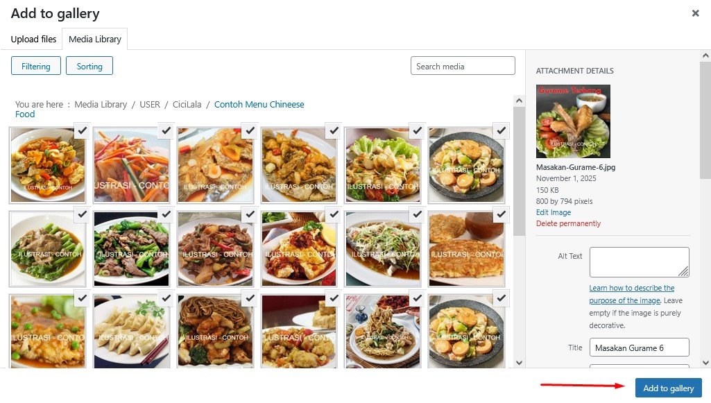This screenshot has height=403, width=711.
Task: Open the Sorting options
Action: click(x=89, y=66)
